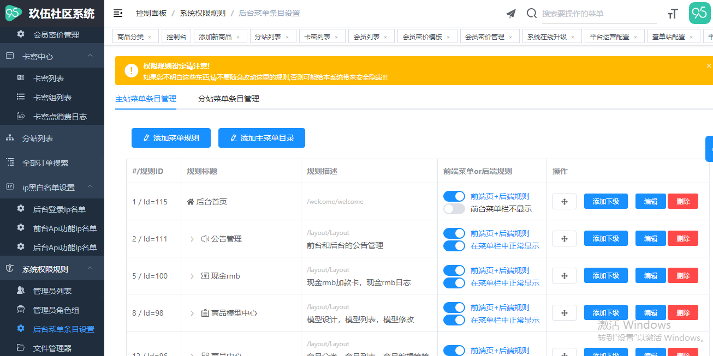Open 全部订单搜索 in the sidebar
Image resolution: width=713 pixels, height=356 pixels.
[52, 162]
